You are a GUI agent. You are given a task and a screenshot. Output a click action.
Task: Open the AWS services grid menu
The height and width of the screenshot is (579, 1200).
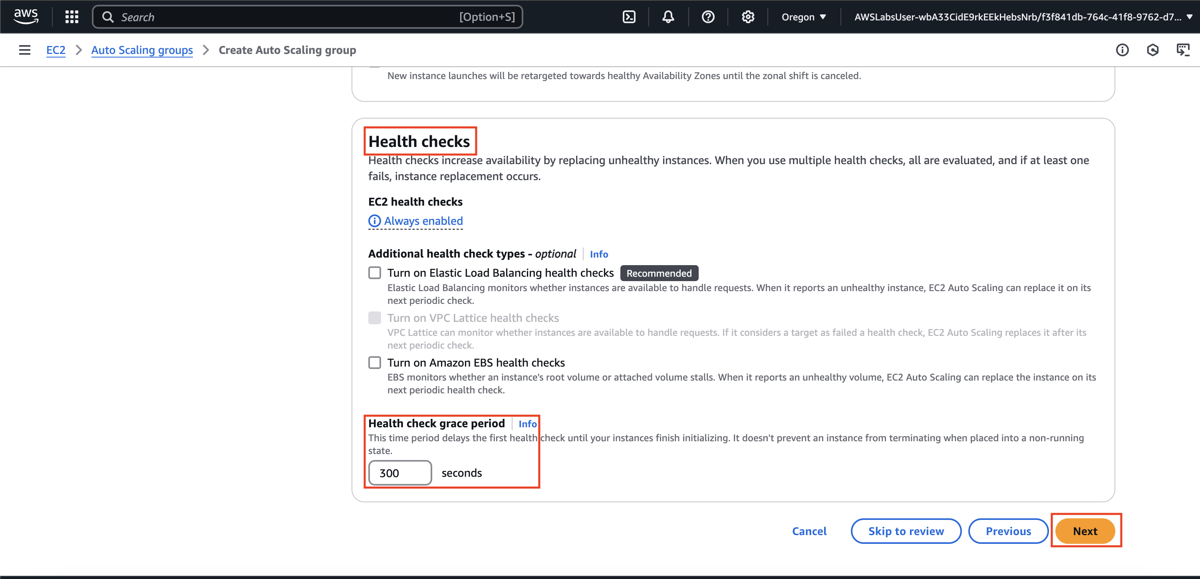tap(72, 17)
